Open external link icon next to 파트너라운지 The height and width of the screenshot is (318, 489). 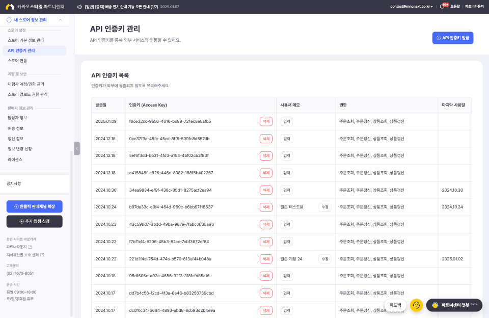coord(30,247)
